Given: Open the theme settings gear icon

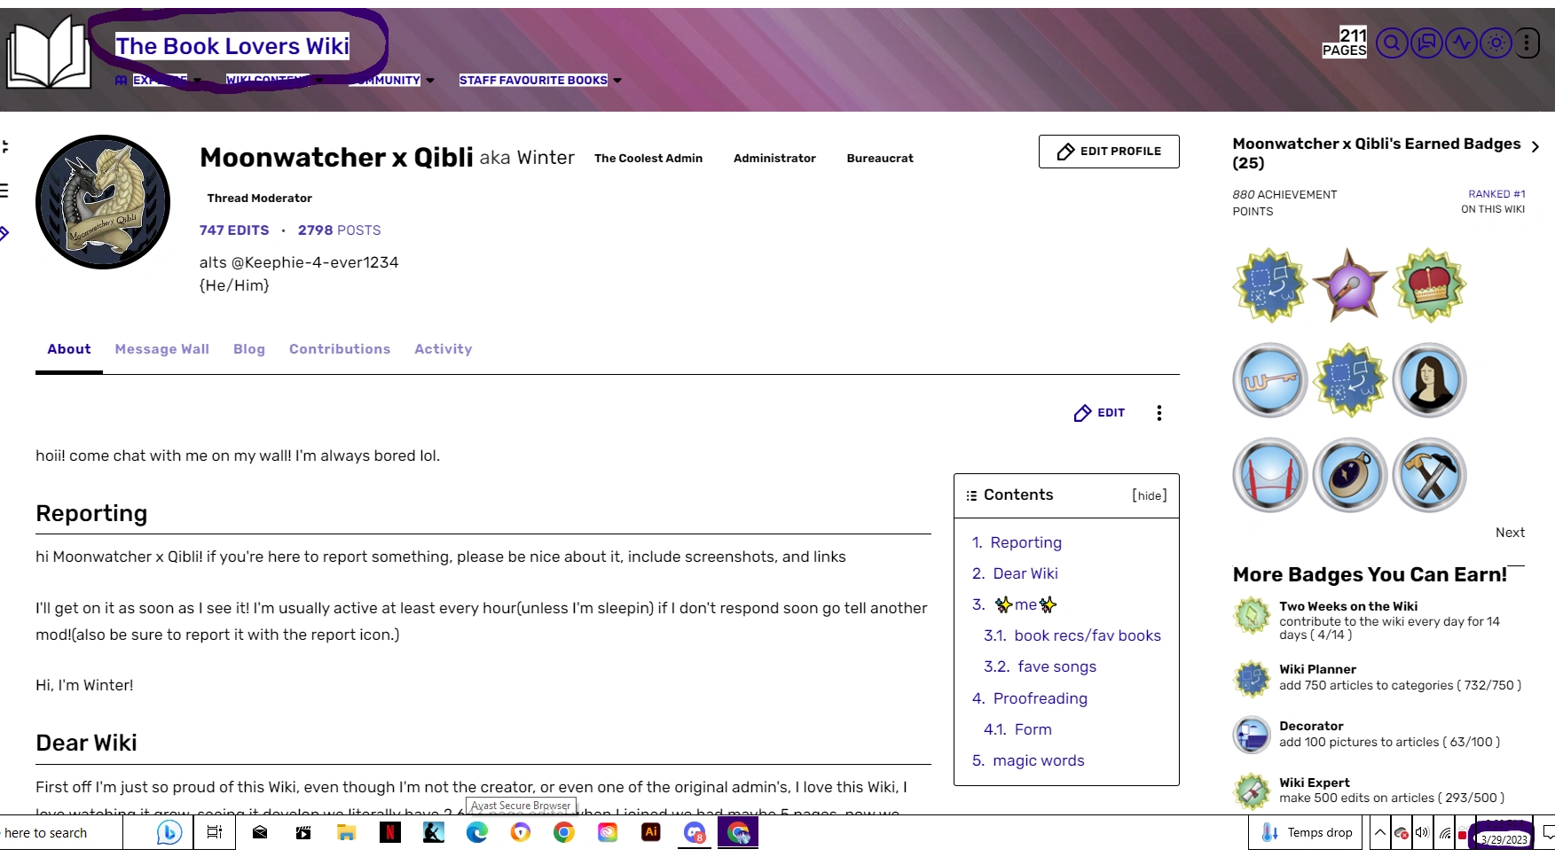Looking at the screenshot, I should [x=1496, y=43].
